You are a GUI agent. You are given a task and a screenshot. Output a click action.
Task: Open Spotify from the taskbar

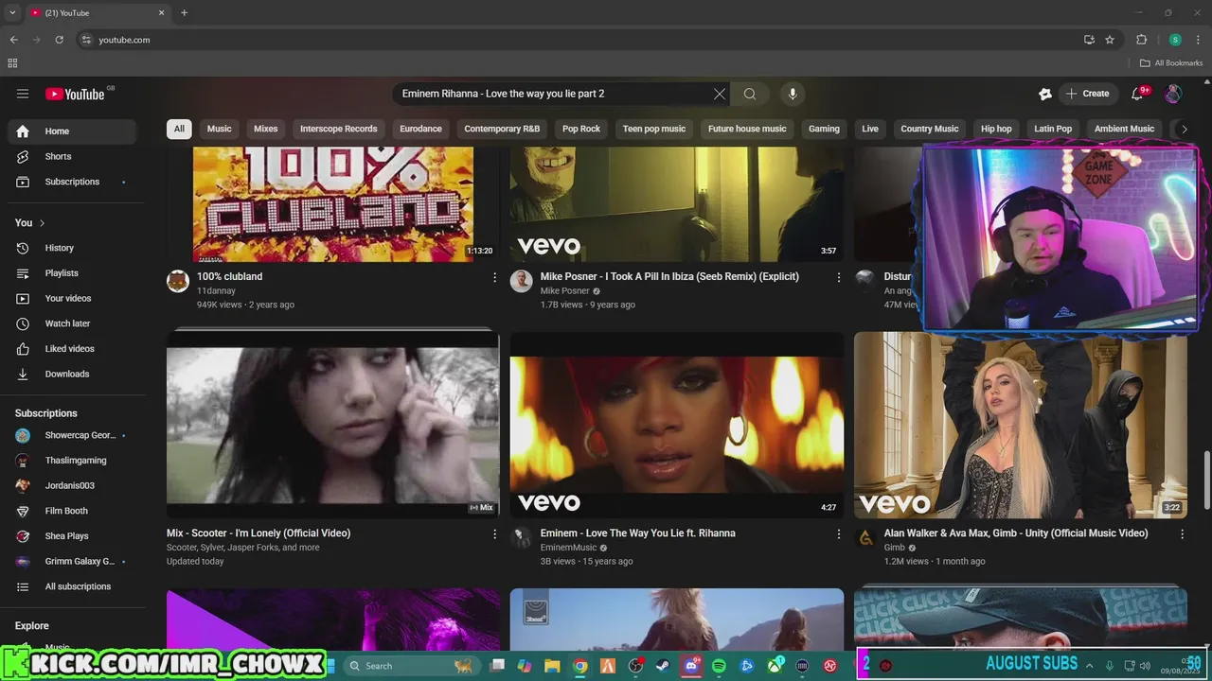pos(719,666)
